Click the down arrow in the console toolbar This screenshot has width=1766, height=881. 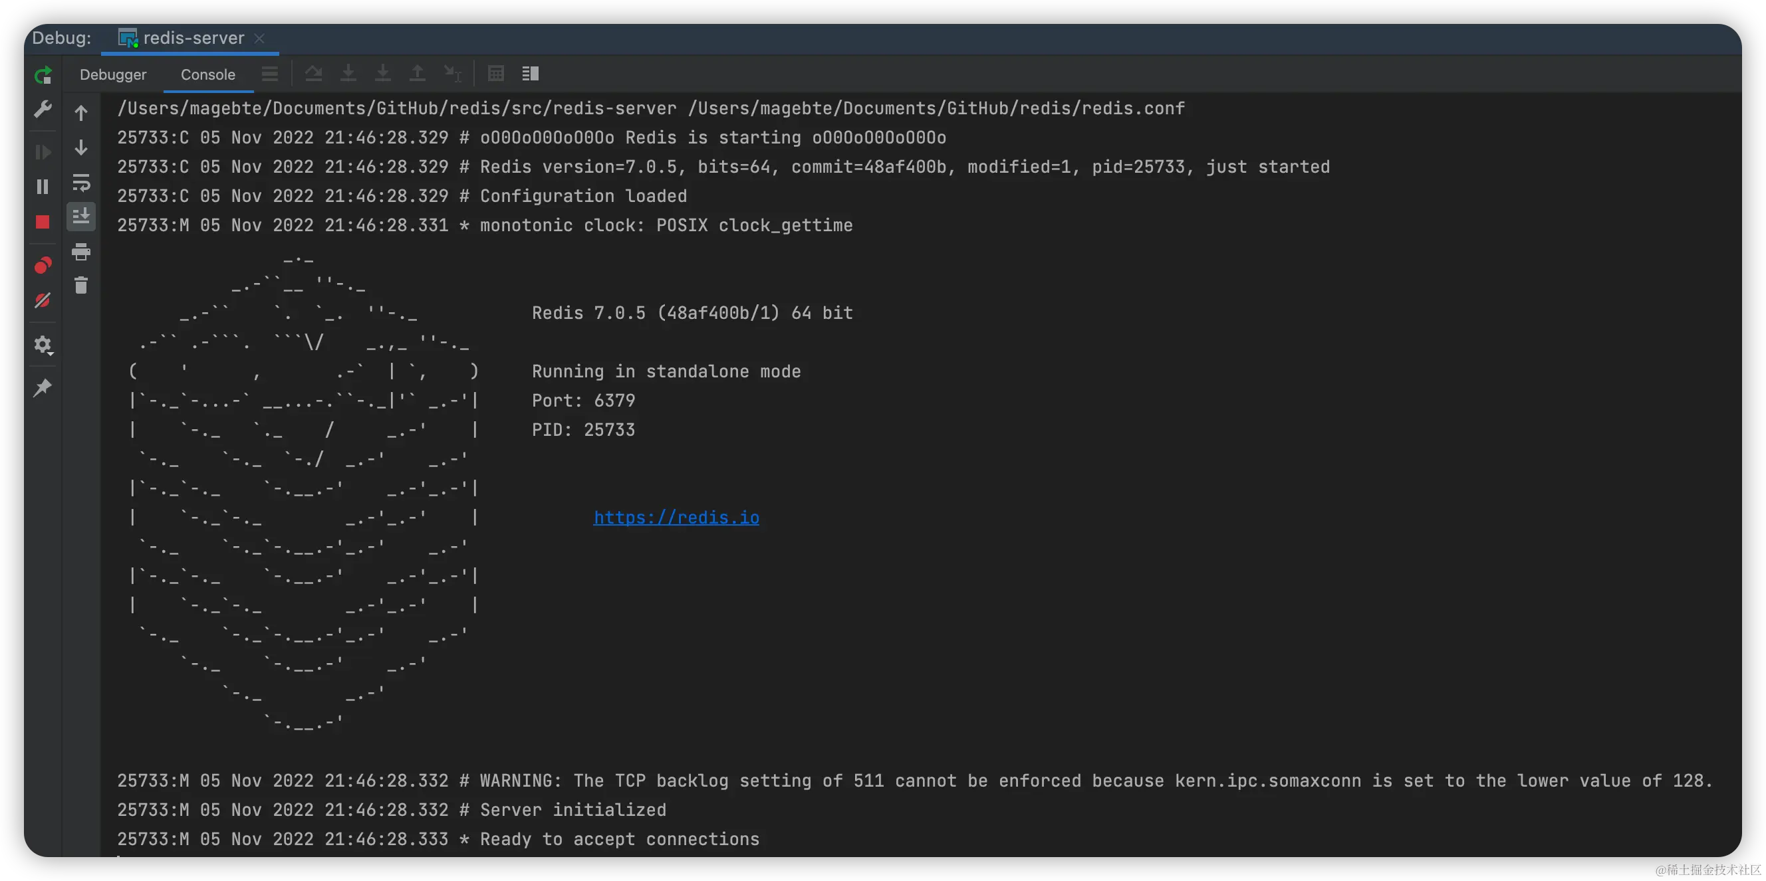click(81, 148)
